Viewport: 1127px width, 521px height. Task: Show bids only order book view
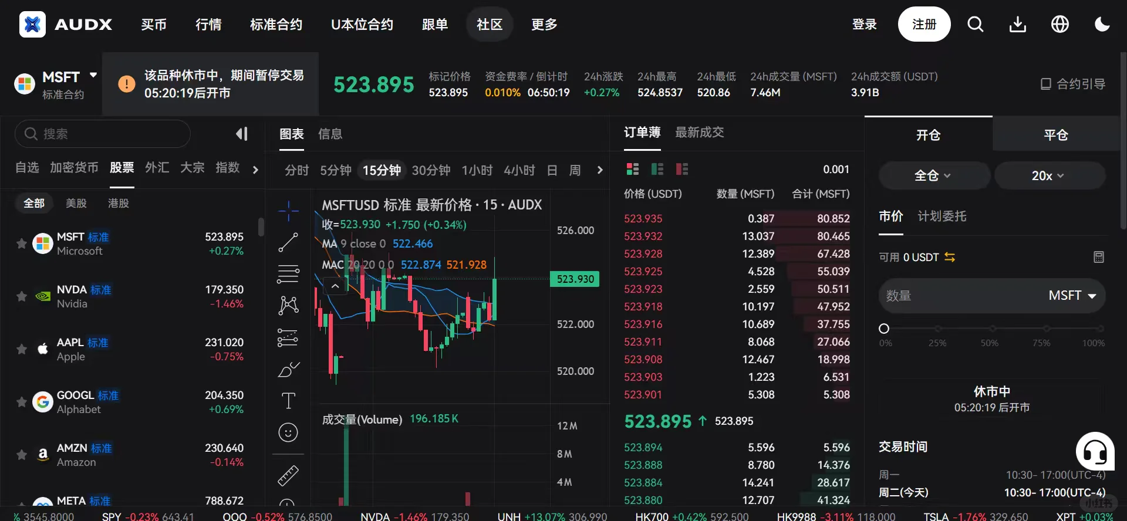click(x=657, y=169)
